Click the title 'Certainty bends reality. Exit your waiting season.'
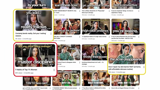The width and height of the screenshot is (160, 90). [31, 34]
